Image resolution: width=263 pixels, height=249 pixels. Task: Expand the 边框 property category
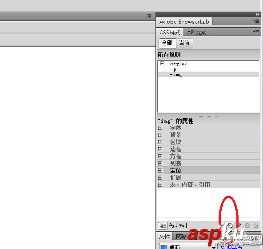click(x=160, y=149)
